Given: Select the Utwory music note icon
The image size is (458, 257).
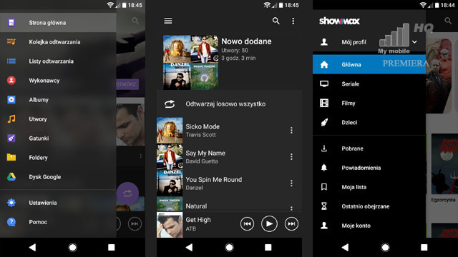Looking at the screenshot, I should 11,119.
